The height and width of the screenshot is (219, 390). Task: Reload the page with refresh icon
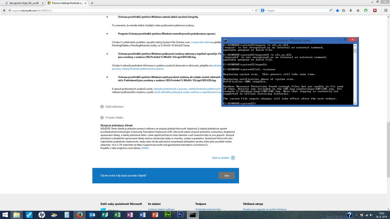pyautogui.click(x=256, y=10)
